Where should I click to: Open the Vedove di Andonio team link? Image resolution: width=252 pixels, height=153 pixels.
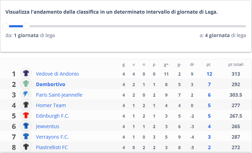pos(57,74)
